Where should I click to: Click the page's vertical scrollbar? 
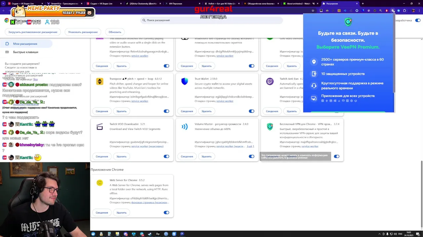421,194
